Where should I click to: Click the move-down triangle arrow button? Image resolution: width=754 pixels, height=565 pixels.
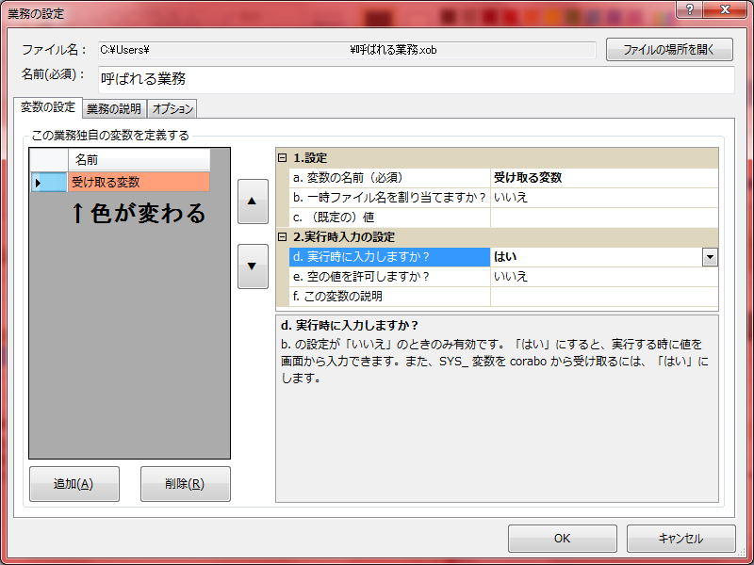(x=253, y=266)
